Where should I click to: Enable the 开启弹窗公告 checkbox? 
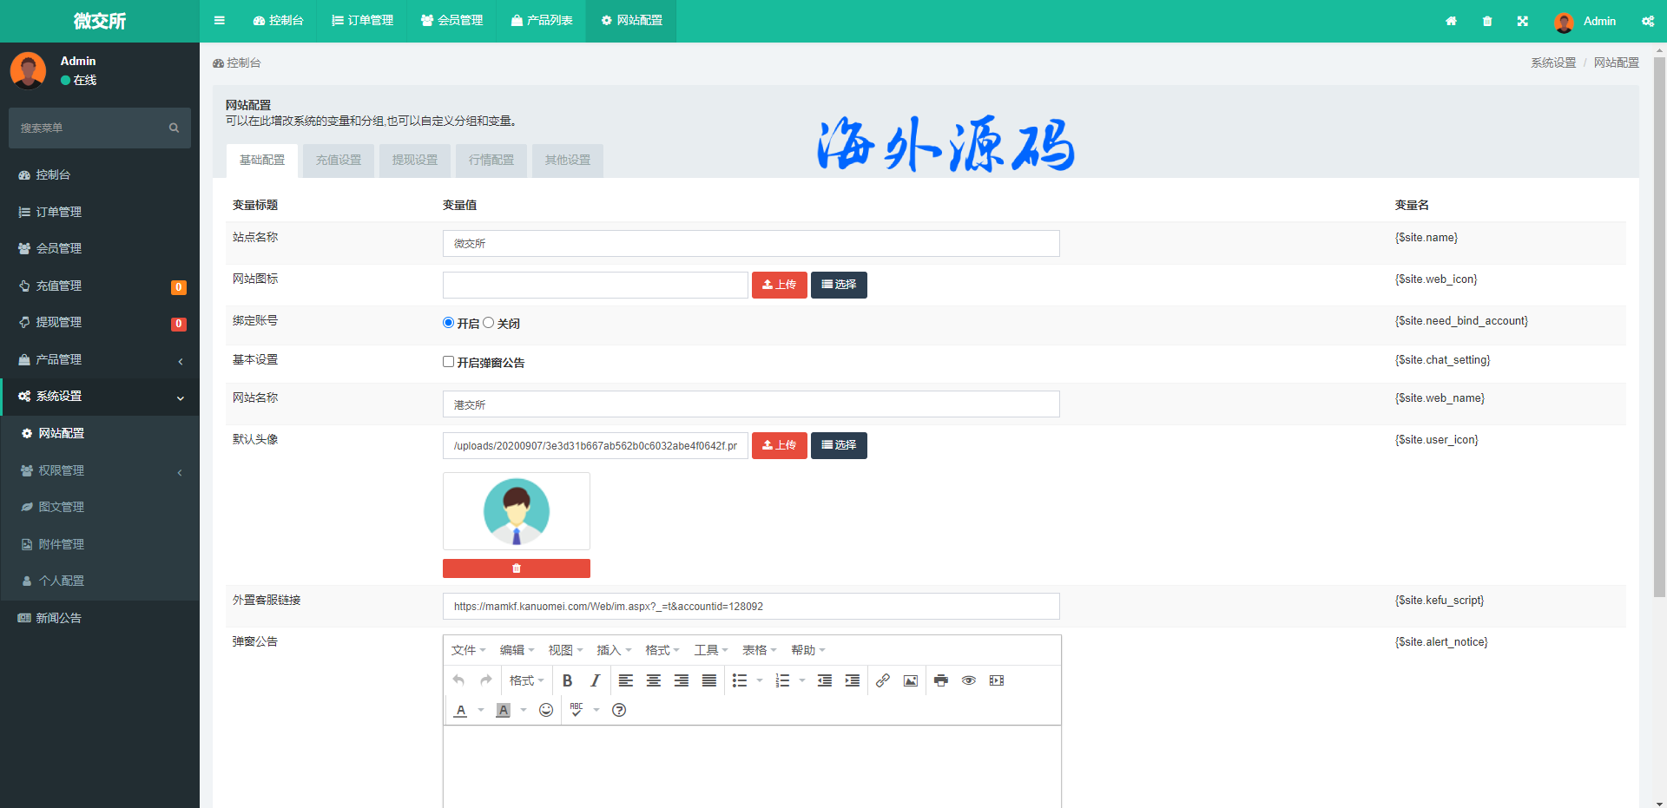pos(449,362)
